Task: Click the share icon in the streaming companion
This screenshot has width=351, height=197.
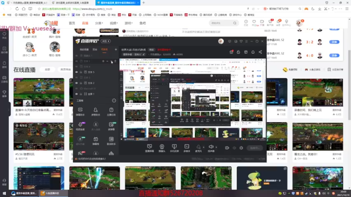Action: coord(260,52)
